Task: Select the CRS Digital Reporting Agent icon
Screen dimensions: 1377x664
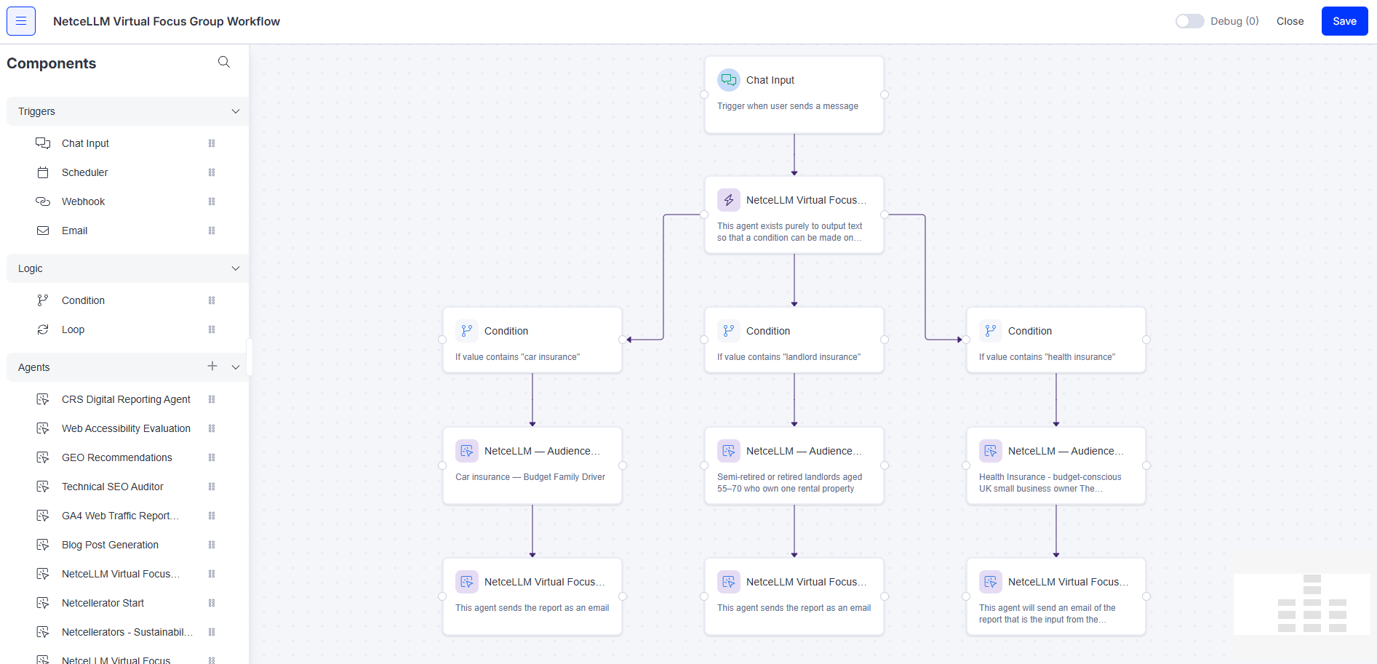Action: [x=43, y=399]
